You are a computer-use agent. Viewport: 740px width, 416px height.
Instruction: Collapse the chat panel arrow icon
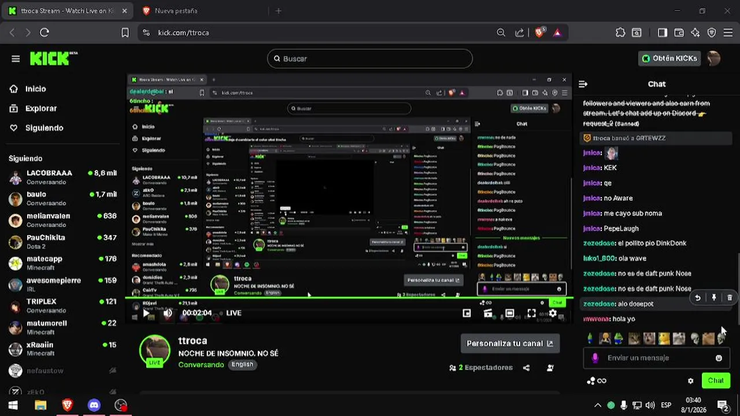[x=583, y=84]
